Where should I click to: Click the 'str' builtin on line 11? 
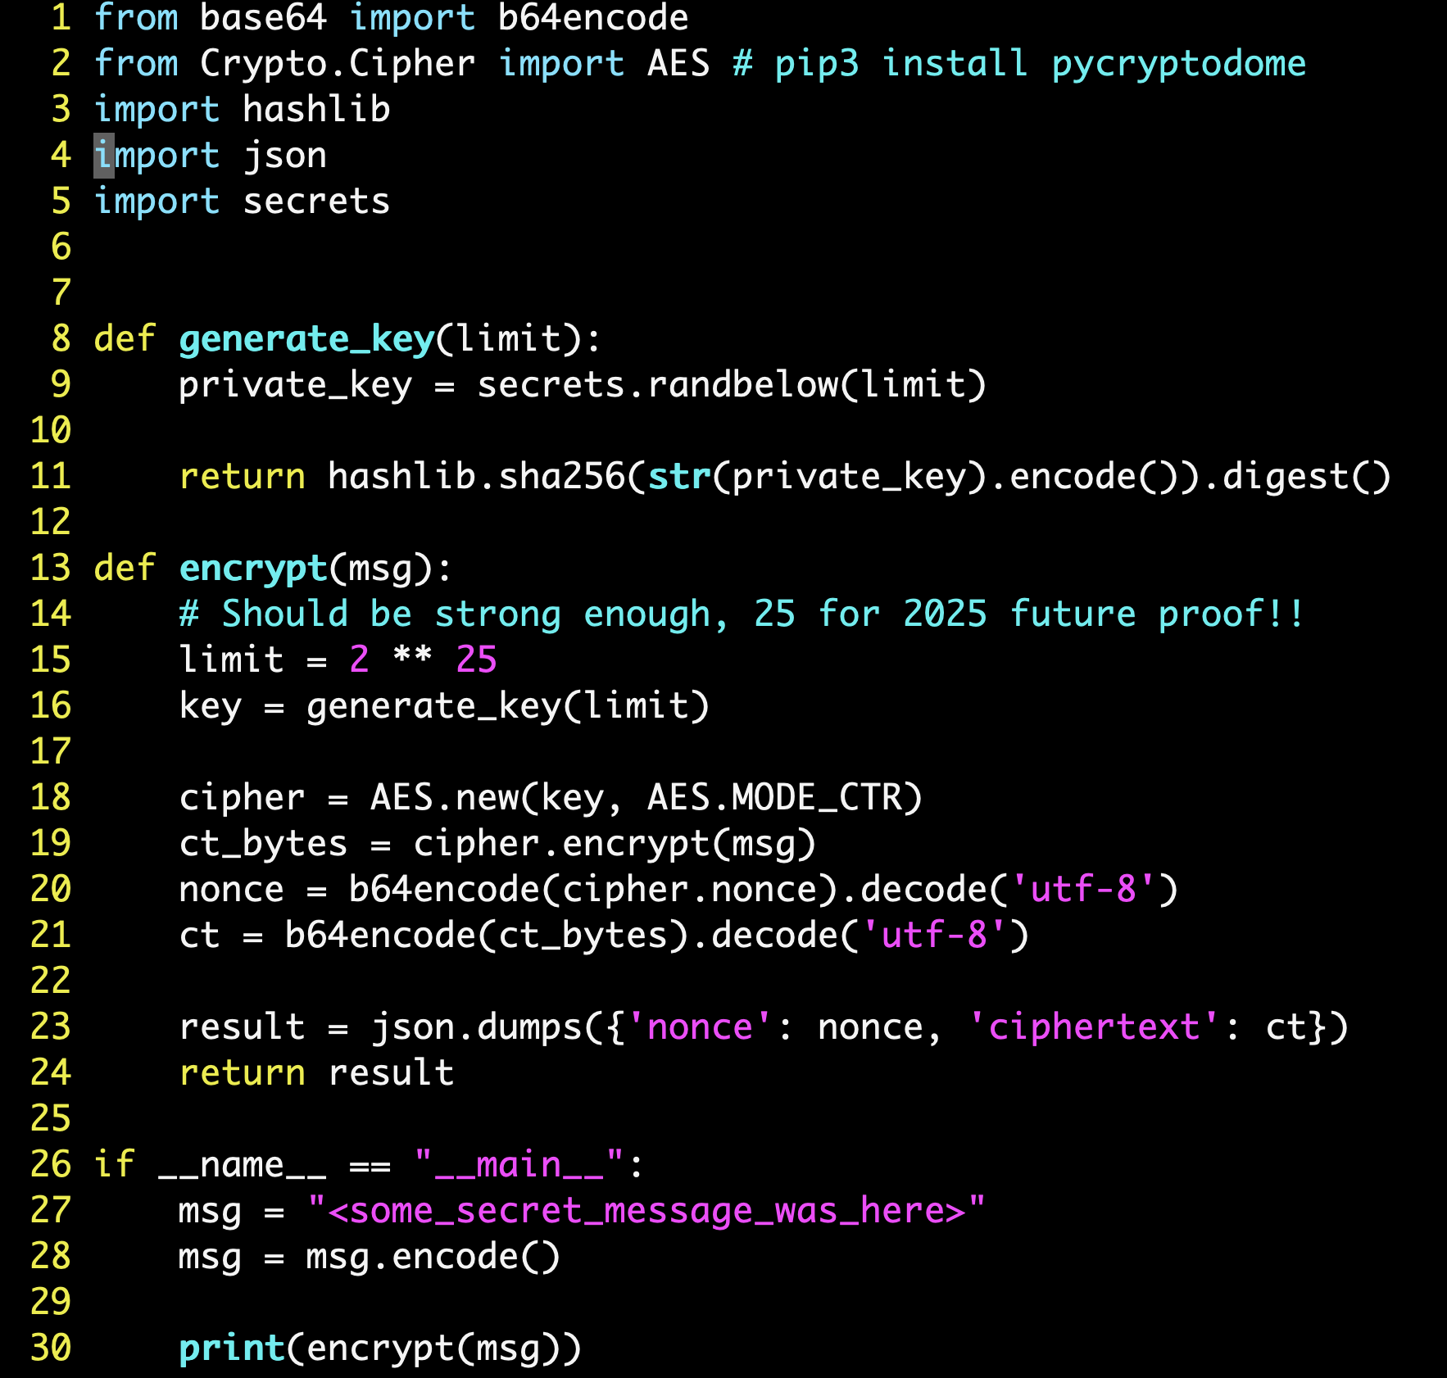click(x=679, y=477)
